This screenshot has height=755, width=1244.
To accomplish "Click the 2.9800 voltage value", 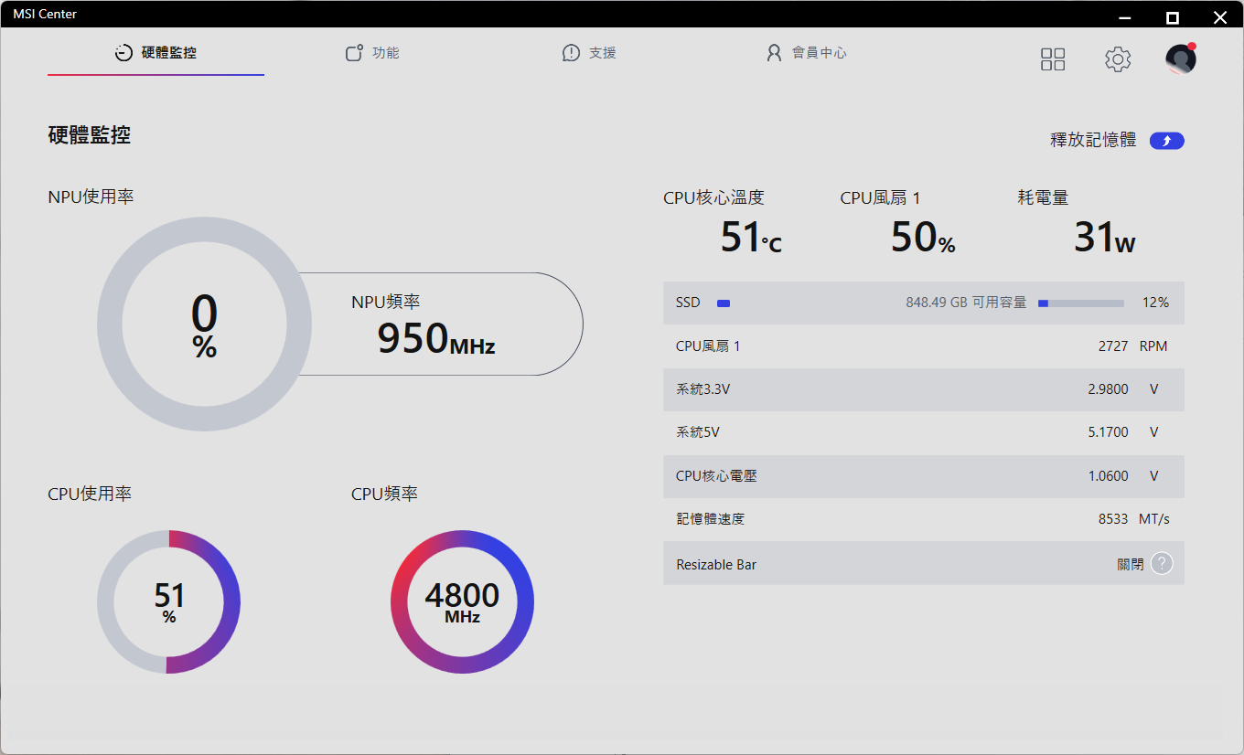I will pyautogui.click(x=1108, y=389).
